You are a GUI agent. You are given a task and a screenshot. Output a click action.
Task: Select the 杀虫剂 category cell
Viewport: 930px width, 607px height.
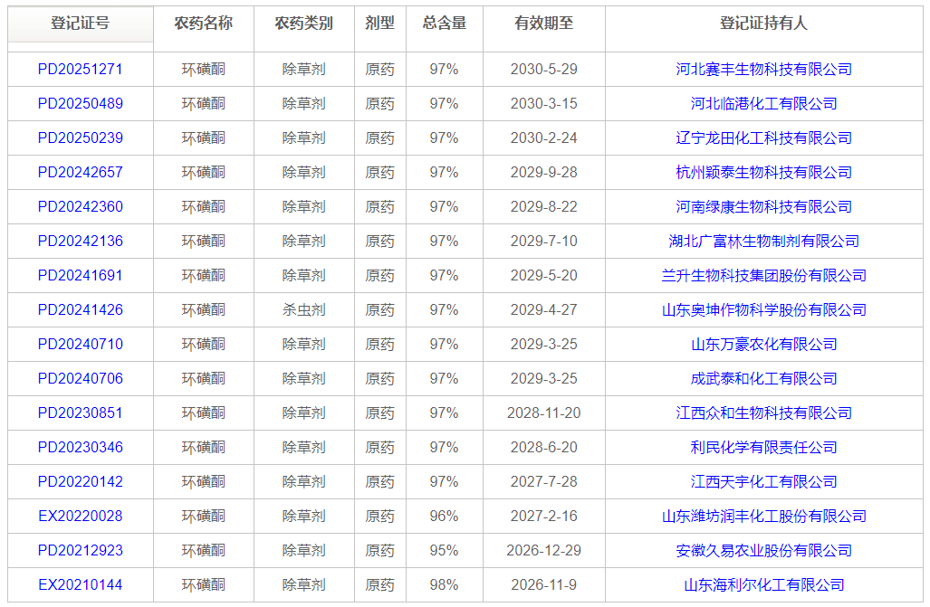pyautogui.click(x=303, y=310)
